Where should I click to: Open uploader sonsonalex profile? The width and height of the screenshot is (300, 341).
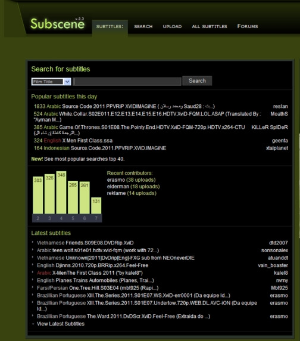pyautogui.click(x=274, y=250)
